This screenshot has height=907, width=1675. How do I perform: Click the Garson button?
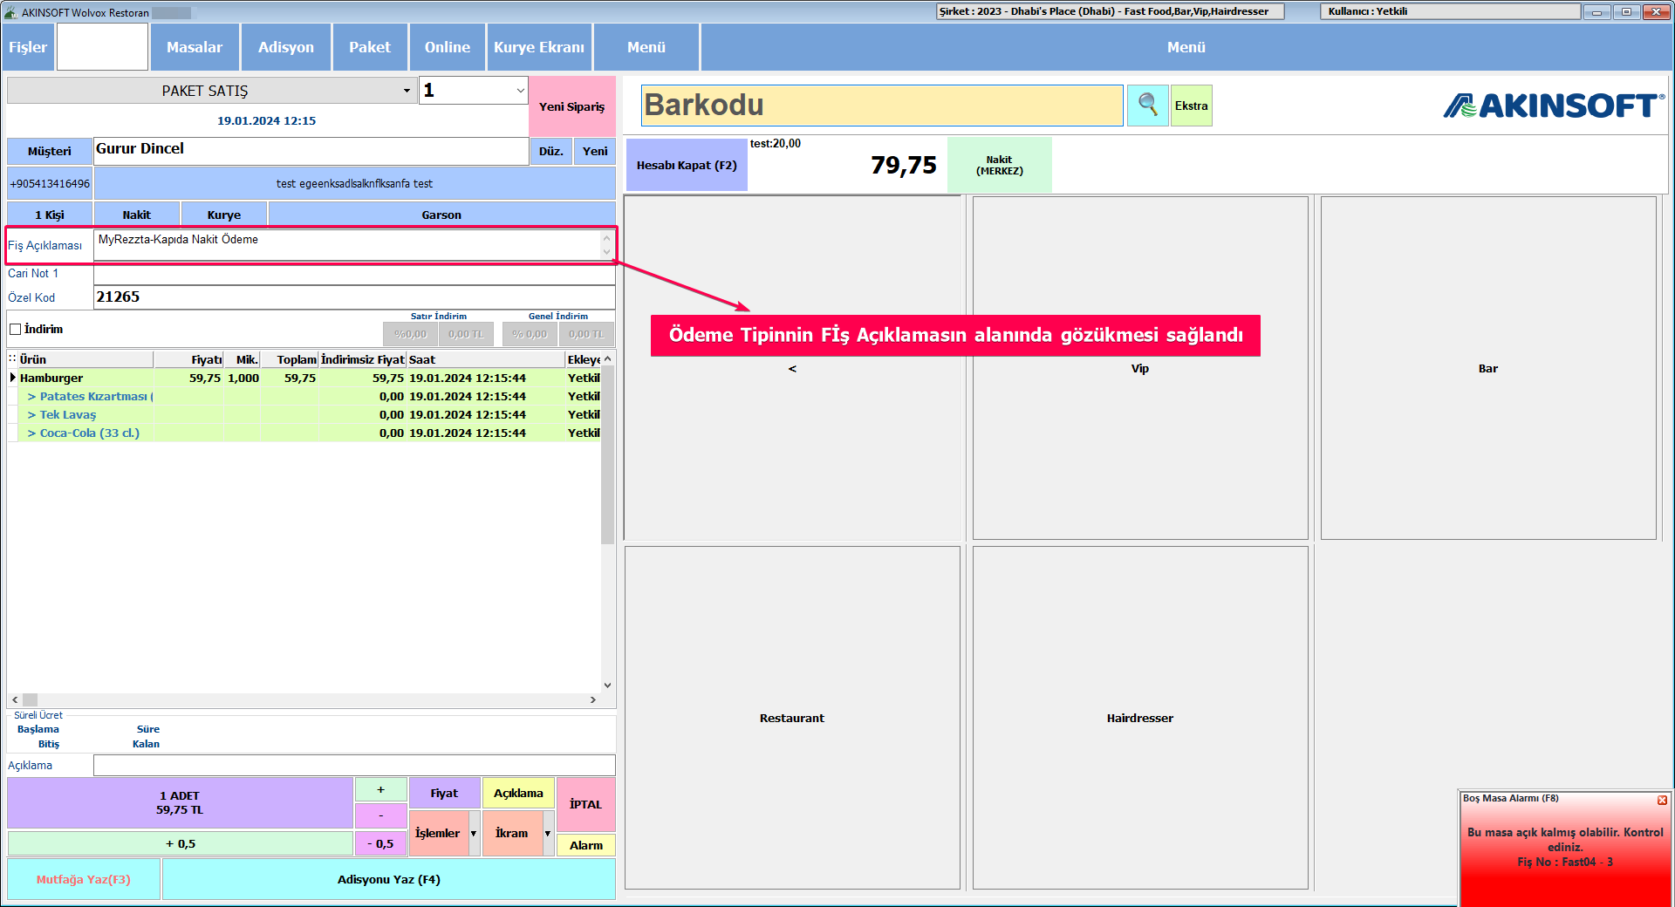pyautogui.click(x=441, y=215)
